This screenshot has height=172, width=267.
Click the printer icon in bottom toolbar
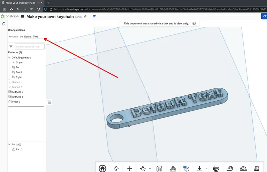pyautogui.click(x=216, y=168)
